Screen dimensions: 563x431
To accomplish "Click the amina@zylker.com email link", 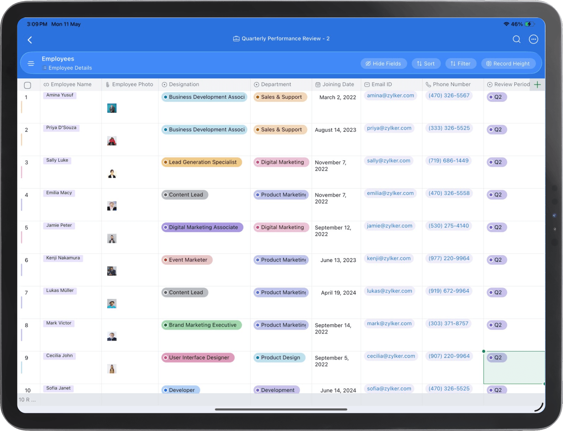I will pyautogui.click(x=391, y=96).
